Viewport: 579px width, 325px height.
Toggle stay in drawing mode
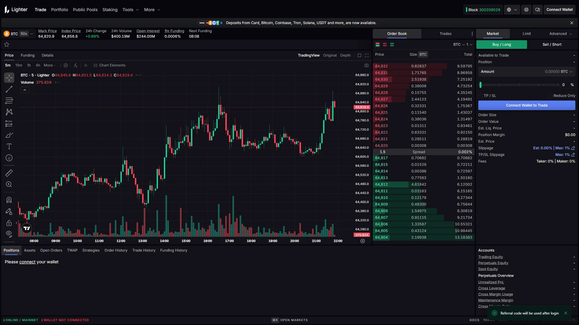click(x=9, y=212)
